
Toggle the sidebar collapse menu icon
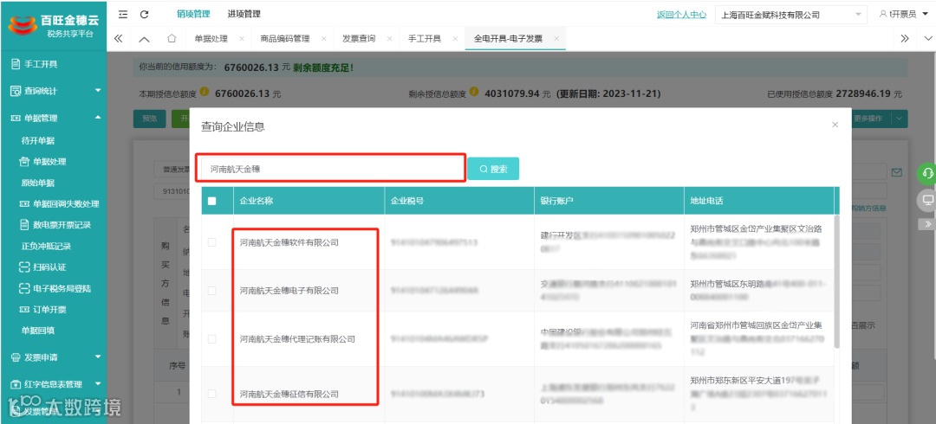tap(123, 14)
